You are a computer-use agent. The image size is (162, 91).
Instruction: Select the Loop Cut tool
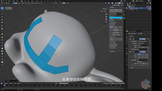[x=2, y=43]
